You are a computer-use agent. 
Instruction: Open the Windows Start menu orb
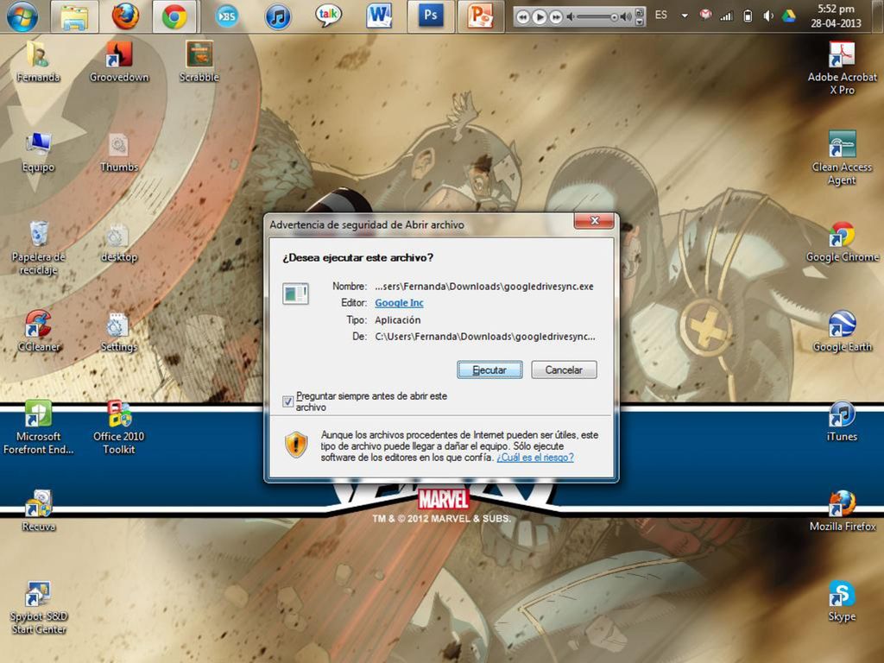coord(22,16)
